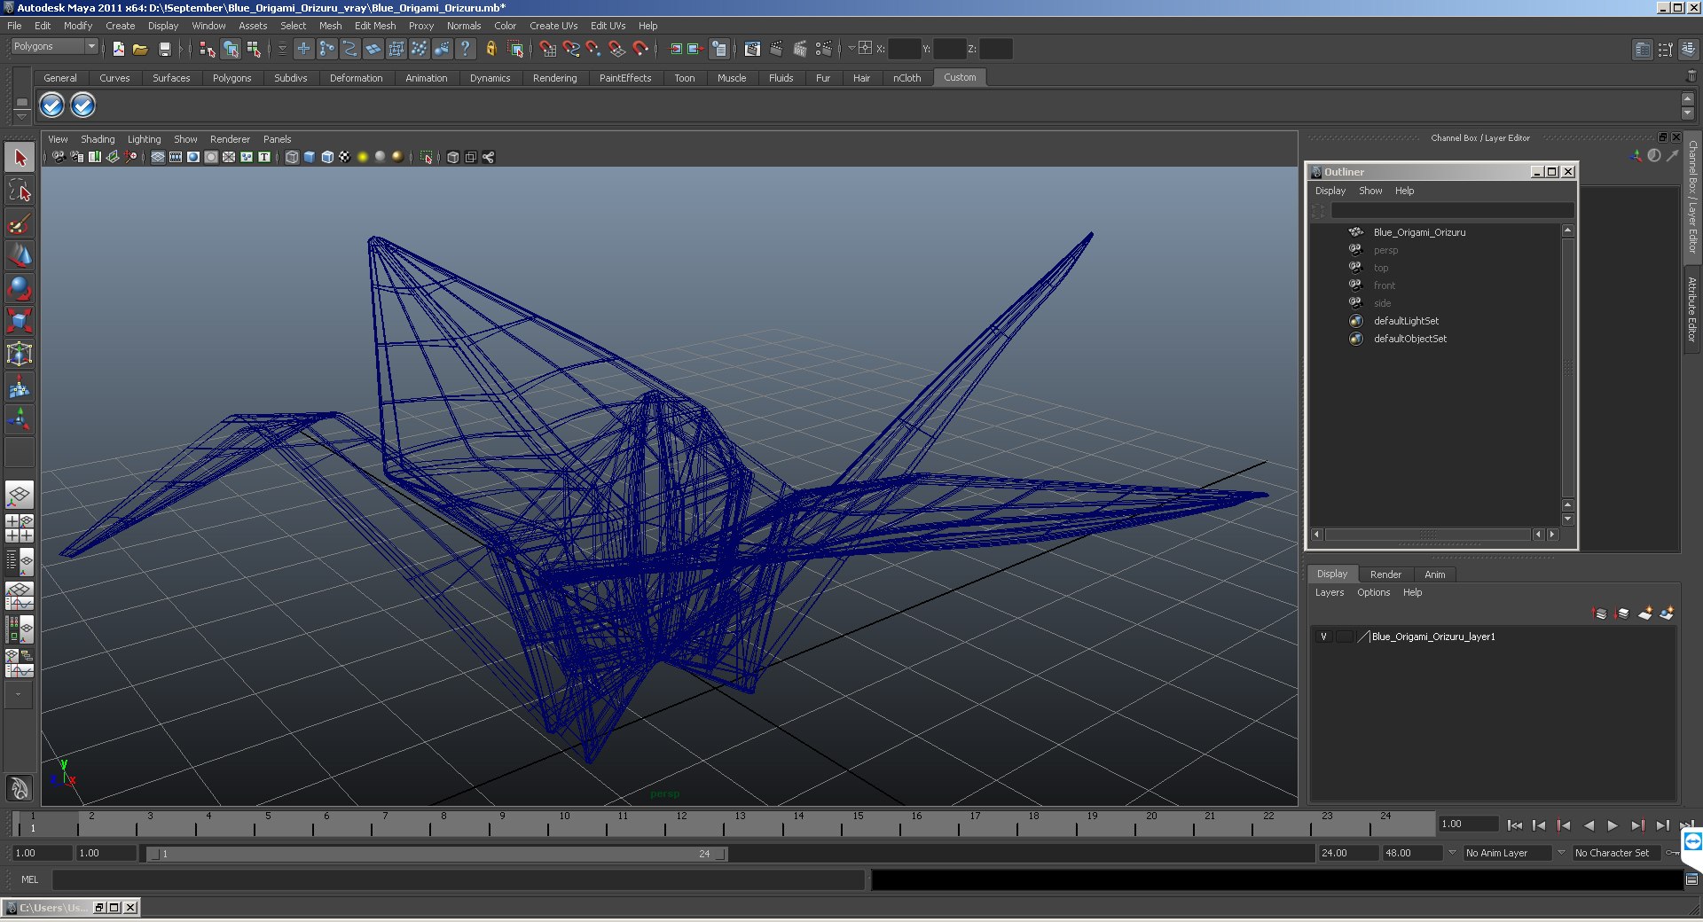Open the Render layer tab
Screen dimensions: 1703x922
[x=1385, y=574]
